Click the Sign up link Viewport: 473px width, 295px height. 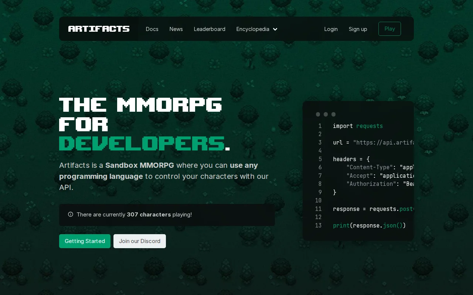tap(358, 29)
